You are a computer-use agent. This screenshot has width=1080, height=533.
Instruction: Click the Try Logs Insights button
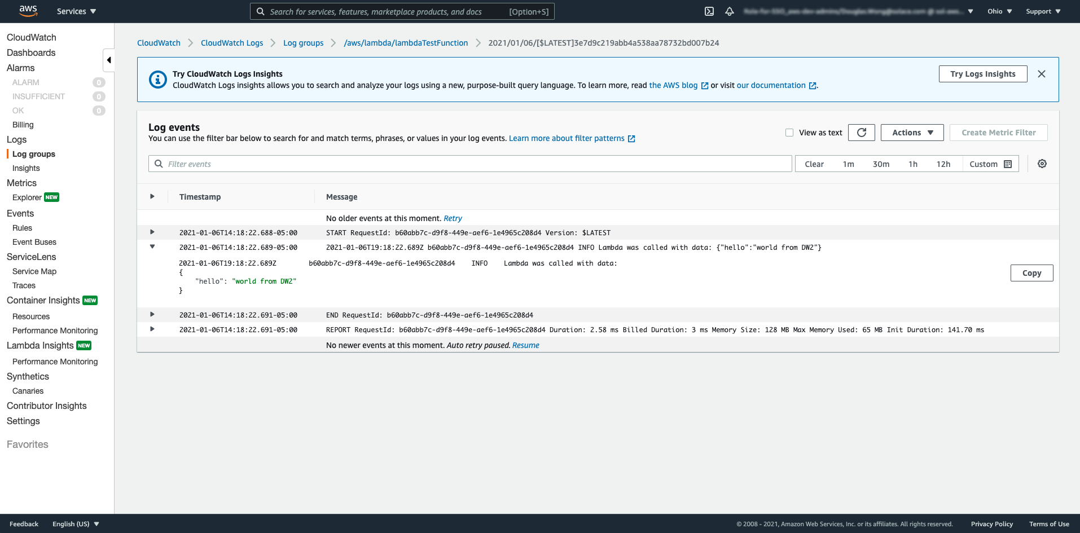tap(982, 74)
